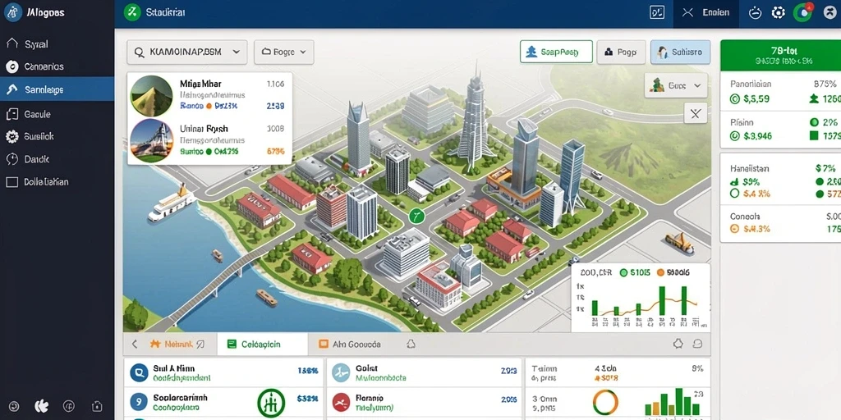
Task: Click the cruise ship on the river
Action: [x=172, y=204]
